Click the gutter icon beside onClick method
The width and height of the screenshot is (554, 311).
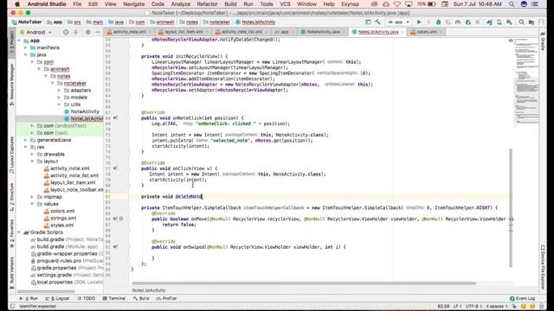115,168
